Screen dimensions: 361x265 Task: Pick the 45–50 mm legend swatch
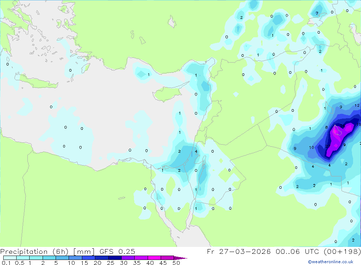click(x=168, y=258)
